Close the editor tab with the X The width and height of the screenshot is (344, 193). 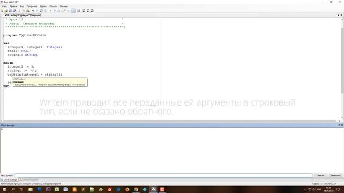[341, 15]
